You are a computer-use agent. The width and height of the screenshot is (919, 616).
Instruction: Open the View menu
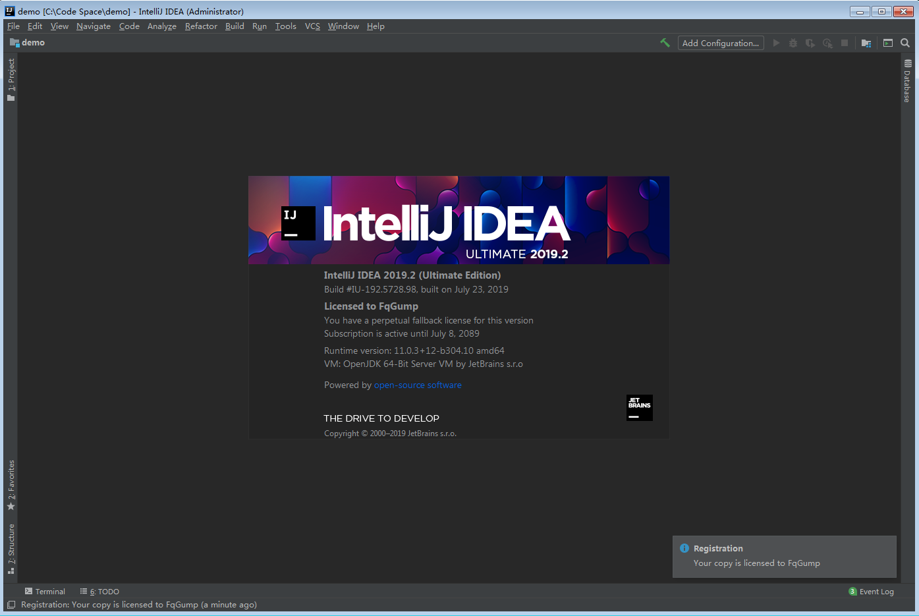[x=59, y=26]
